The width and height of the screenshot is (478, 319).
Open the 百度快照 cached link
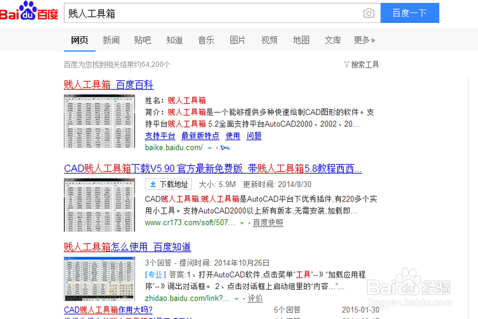[x=268, y=223]
